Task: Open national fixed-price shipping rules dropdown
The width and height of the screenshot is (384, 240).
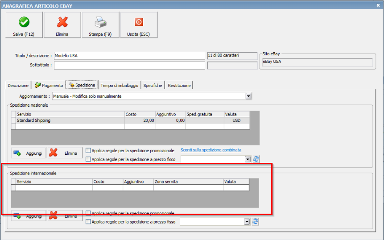Action: [x=248, y=159]
